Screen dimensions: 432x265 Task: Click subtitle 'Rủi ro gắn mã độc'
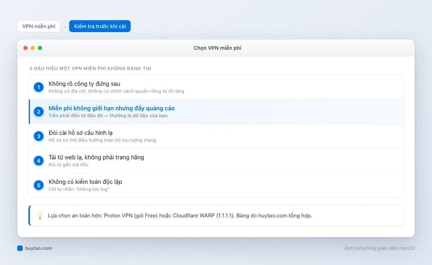point(68,165)
